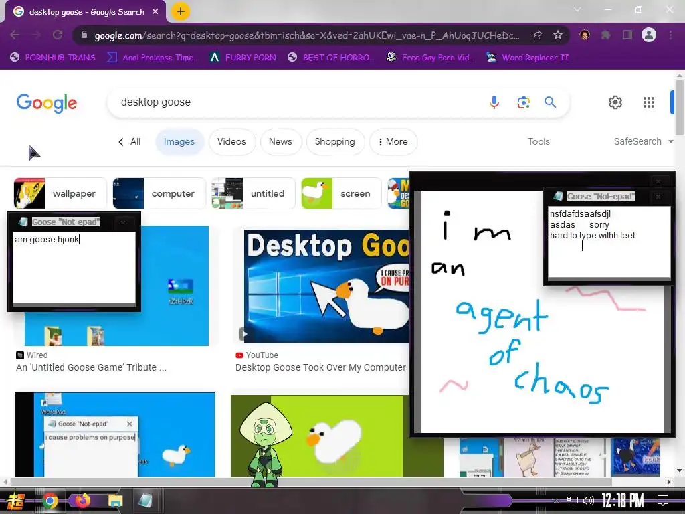Switch to the News tab

[x=280, y=142]
